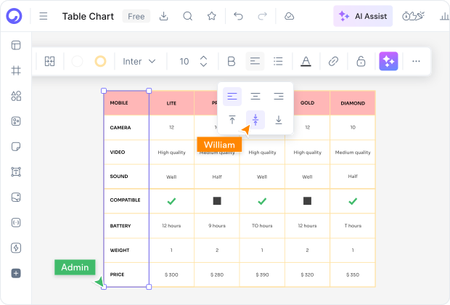The width and height of the screenshot is (450, 305).
Task: Open the hamburger menu
Action: [x=44, y=16]
